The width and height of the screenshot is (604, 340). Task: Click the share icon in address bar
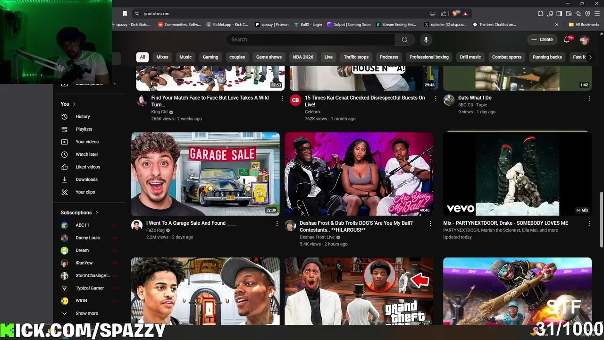point(444,14)
